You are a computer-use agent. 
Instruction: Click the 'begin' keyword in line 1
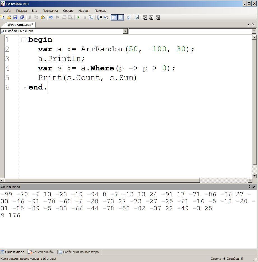click(x=40, y=40)
